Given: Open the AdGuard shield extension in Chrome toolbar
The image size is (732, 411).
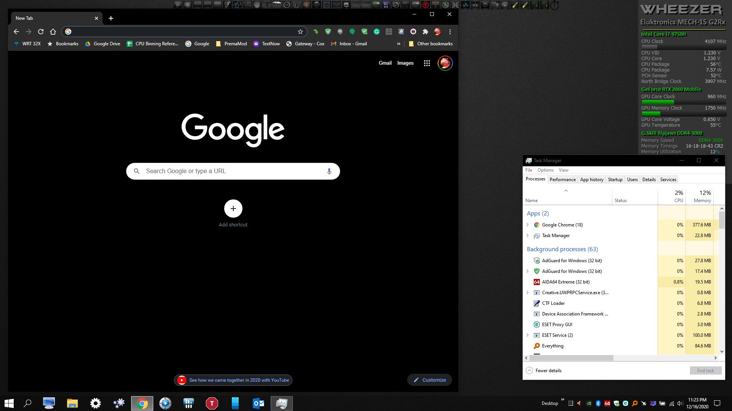Looking at the screenshot, I should pyautogui.click(x=328, y=32).
